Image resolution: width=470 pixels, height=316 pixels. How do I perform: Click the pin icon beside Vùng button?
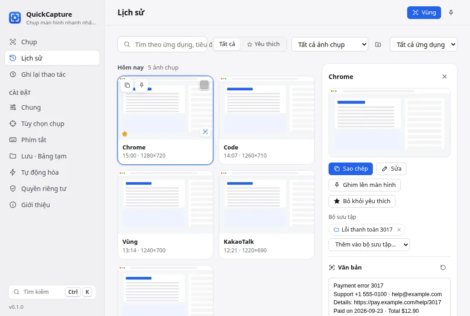(451, 13)
